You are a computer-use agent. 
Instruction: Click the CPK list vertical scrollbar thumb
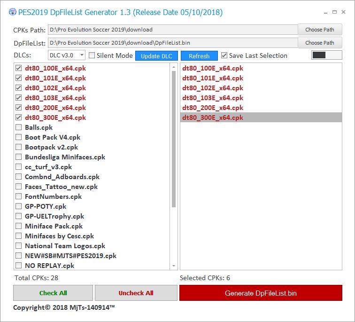point(174,139)
